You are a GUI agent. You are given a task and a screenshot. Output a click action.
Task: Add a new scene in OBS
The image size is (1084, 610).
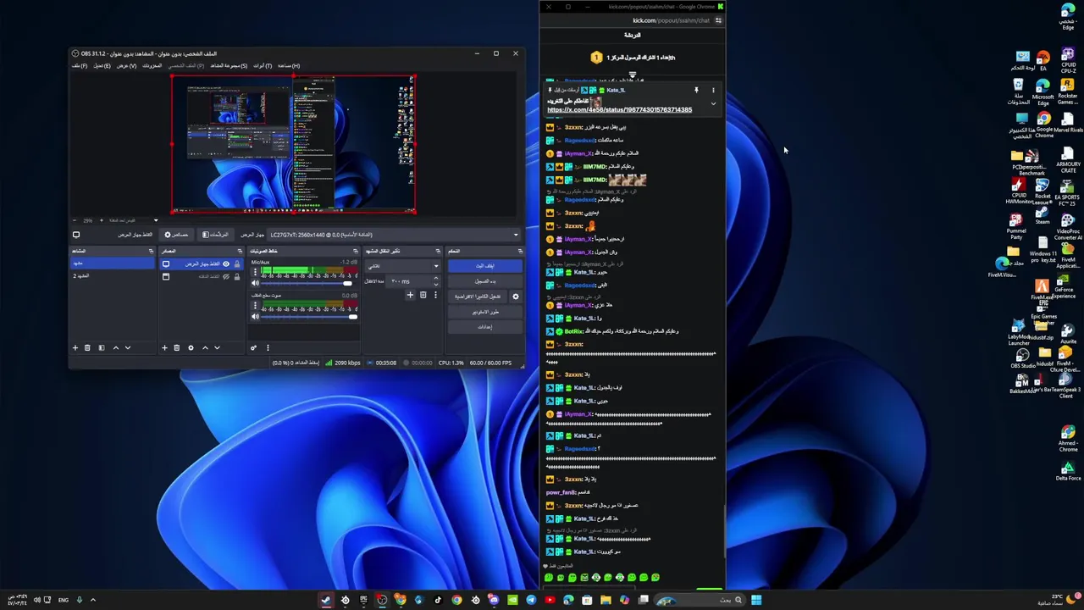point(75,347)
